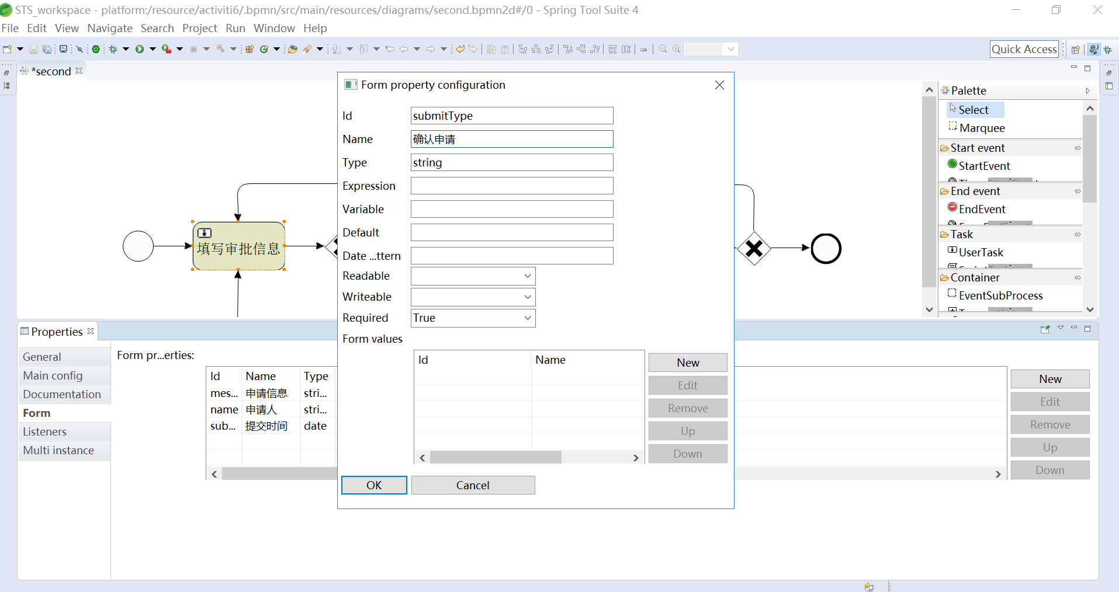Click the Variable input field
This screenshot has height=592, width=1119.
512,209
